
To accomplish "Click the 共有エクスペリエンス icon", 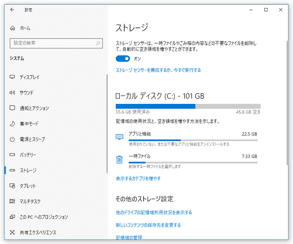I will [12, 232].
